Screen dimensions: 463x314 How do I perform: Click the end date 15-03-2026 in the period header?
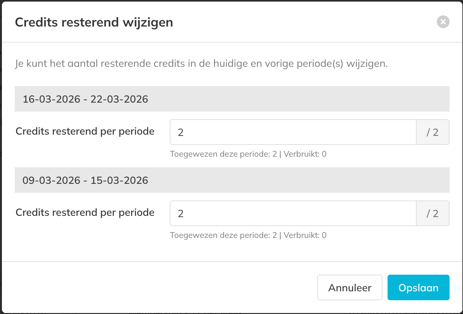point(119,180)
